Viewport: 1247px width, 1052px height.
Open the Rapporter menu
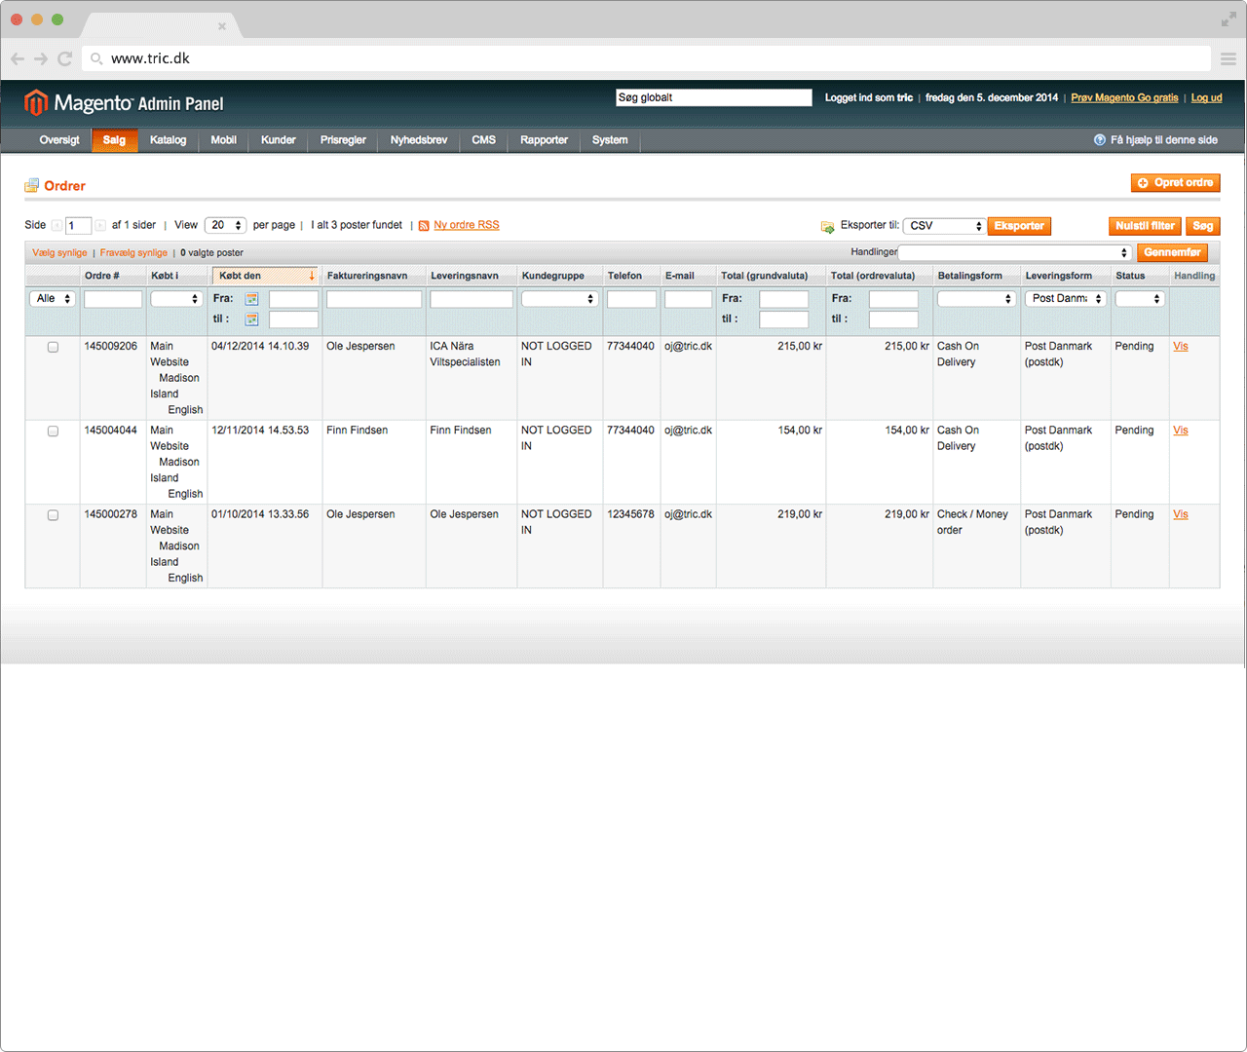pos(544,140)
